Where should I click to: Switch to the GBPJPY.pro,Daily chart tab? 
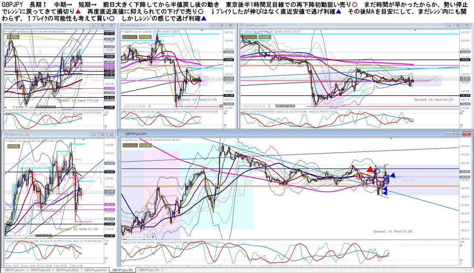tap(67, 270)
